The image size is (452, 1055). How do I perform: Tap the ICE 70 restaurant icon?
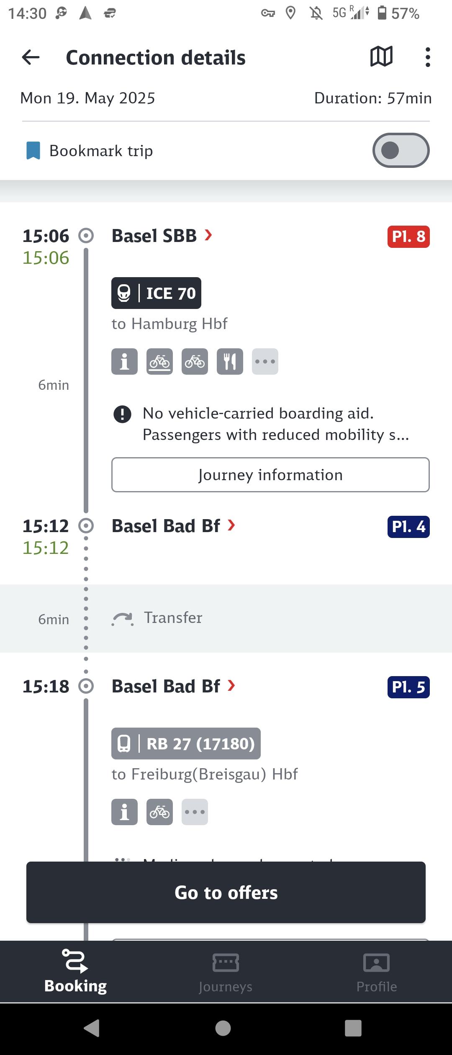pos(230,361)
